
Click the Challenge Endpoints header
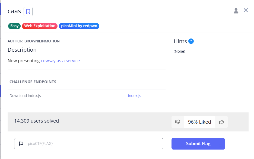(33, 82)
